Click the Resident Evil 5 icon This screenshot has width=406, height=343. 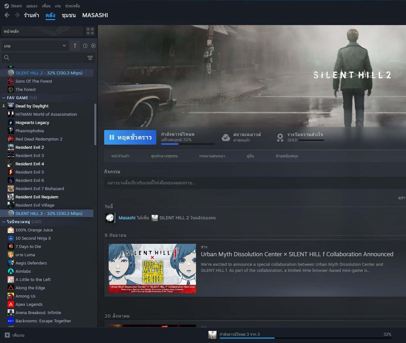click(x=11, y=172)
